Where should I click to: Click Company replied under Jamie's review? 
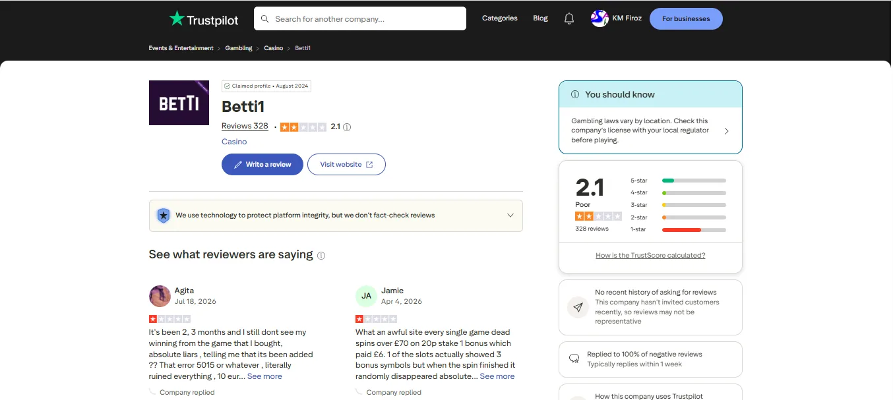[394, 392]
